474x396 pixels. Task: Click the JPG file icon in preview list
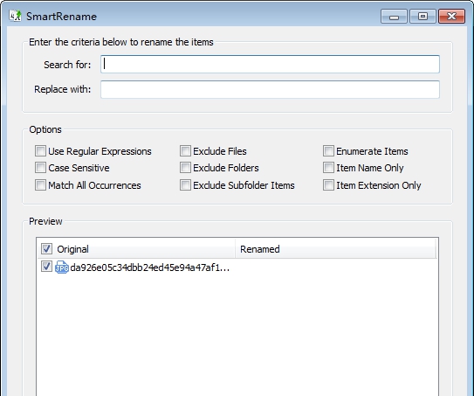coord(62,267)
